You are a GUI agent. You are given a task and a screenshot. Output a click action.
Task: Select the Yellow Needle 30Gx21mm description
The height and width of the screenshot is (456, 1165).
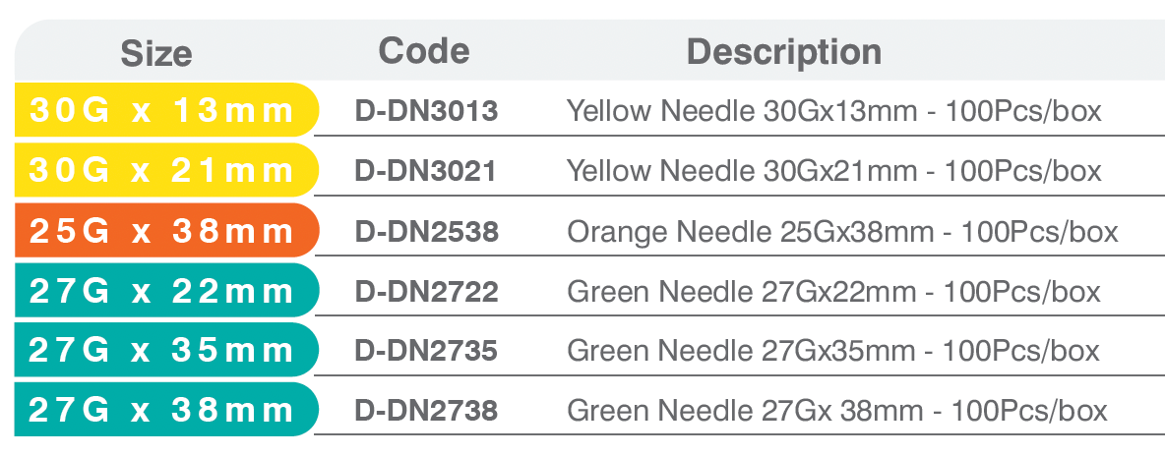pos(833,171)
